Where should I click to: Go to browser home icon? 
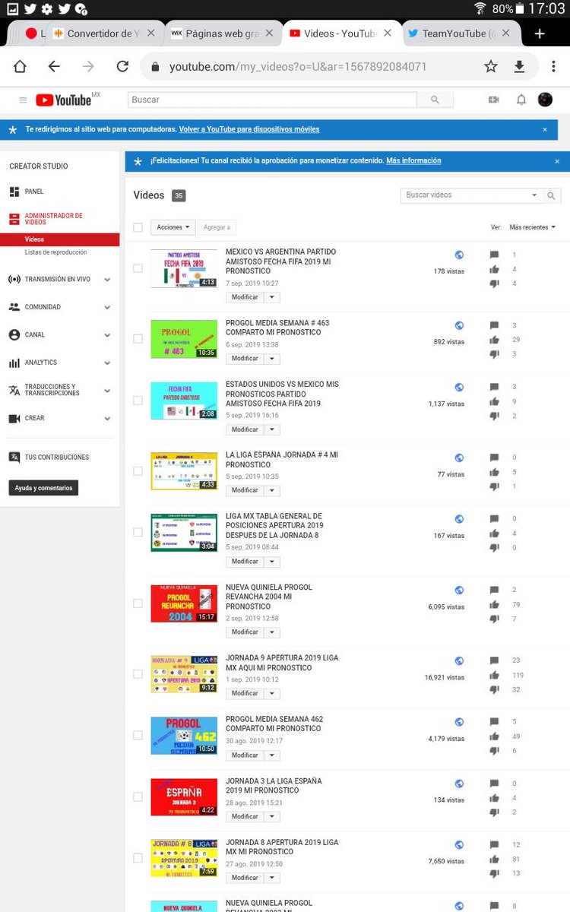tap(20, 67)
